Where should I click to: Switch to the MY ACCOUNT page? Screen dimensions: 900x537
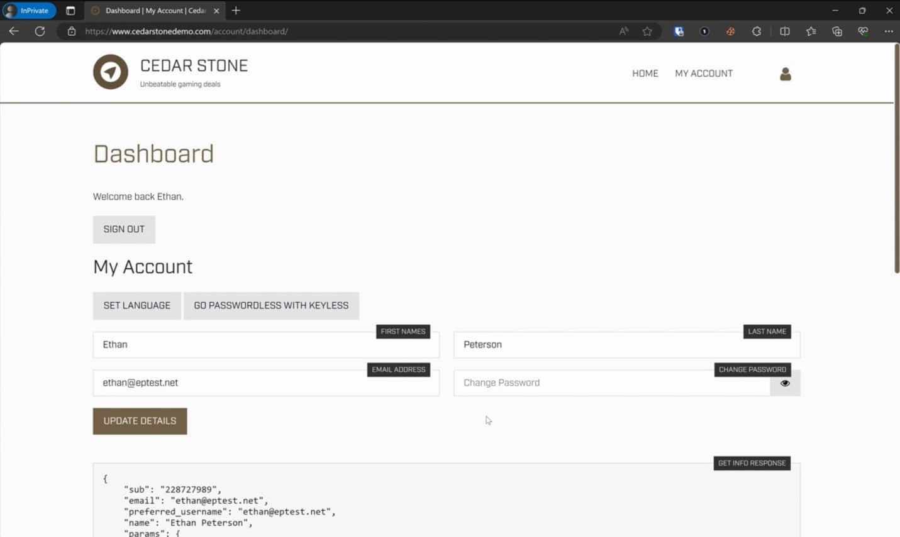[703, 73]
